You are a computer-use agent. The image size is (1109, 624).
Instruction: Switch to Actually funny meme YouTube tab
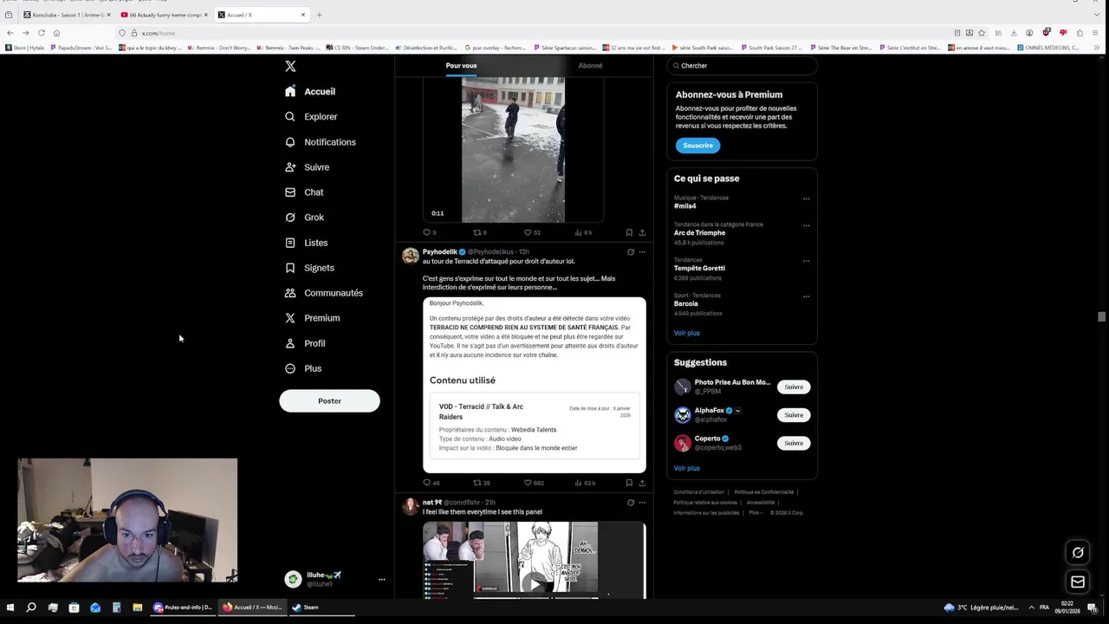click(164, 15)
